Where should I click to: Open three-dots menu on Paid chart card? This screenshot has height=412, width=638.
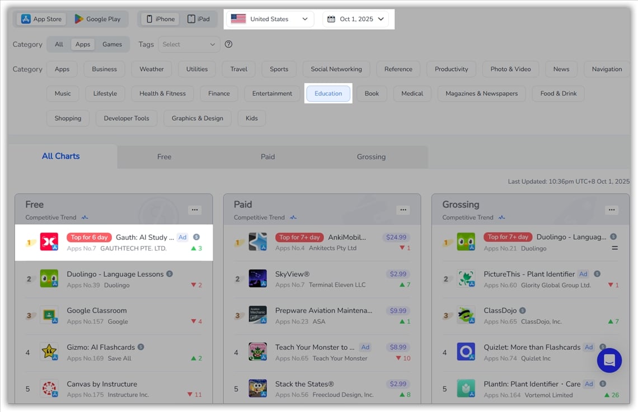tap(403, 210)
